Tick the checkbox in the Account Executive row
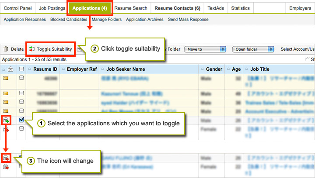This screenshot has height=179, width=315. tap(21, 110)
